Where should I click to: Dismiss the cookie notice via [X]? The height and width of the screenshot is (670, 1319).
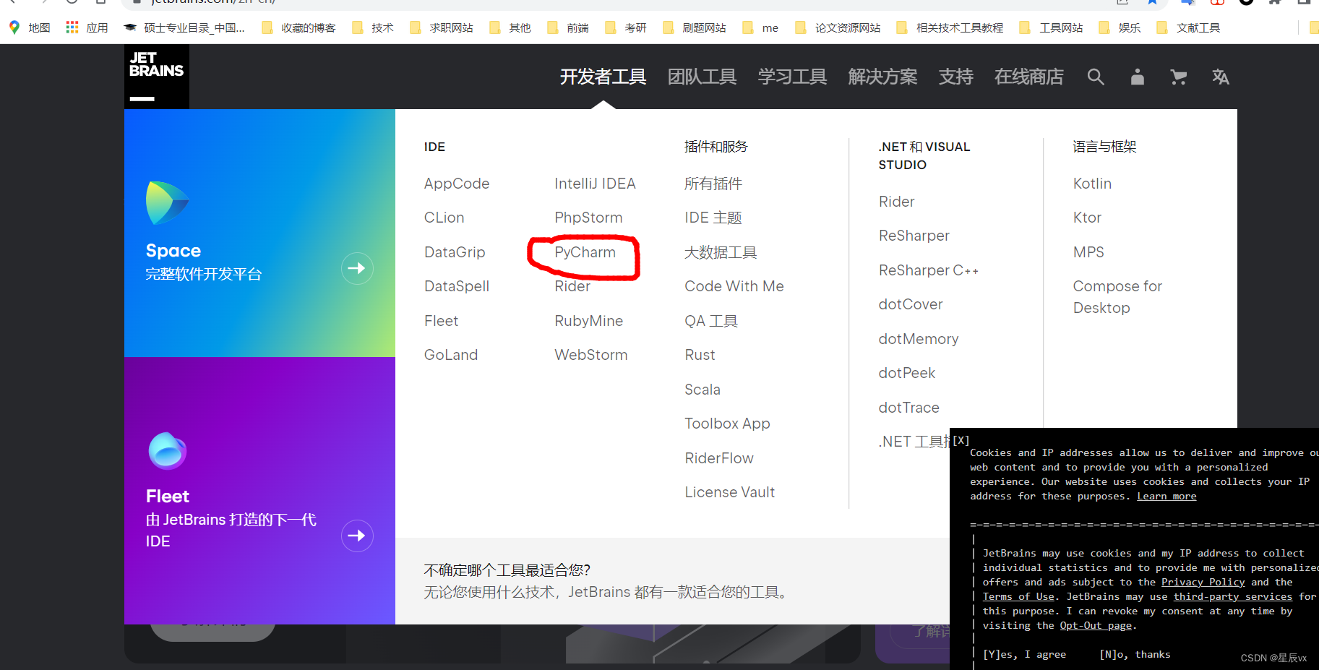pos(961,439)
